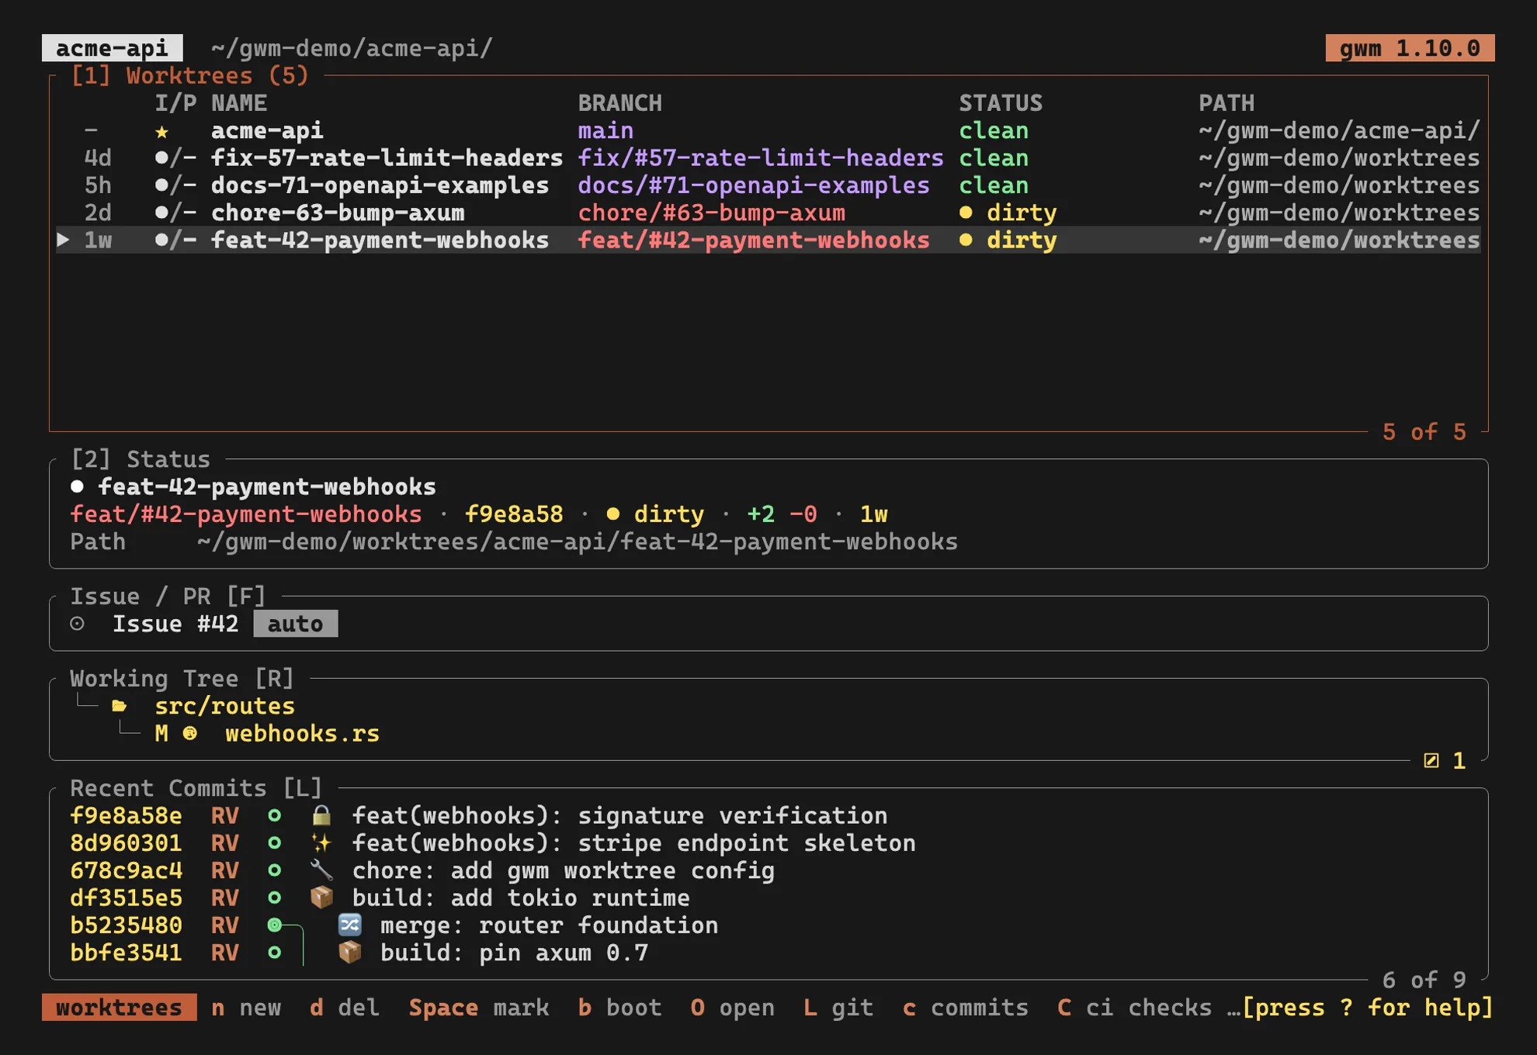Select the acme-api repo tab

(x=113, y=48)
